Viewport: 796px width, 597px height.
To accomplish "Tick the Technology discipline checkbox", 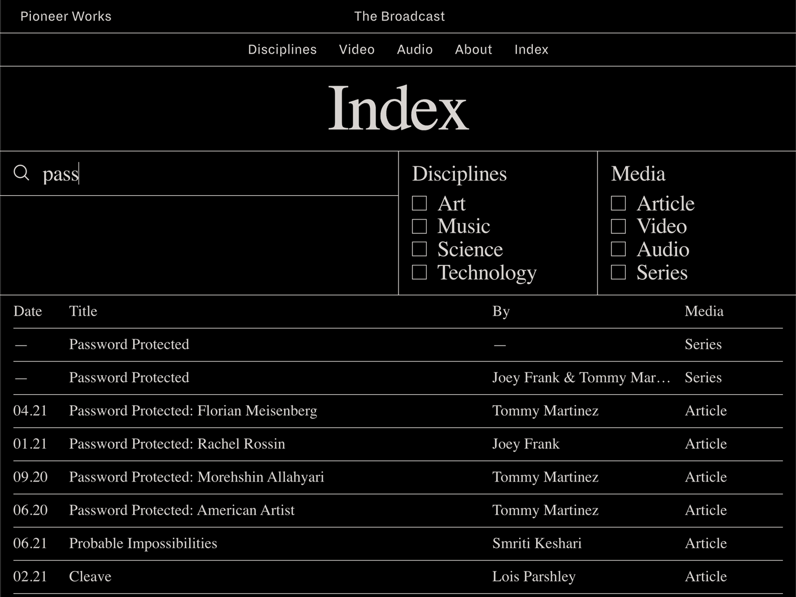I will coord(420,272).
